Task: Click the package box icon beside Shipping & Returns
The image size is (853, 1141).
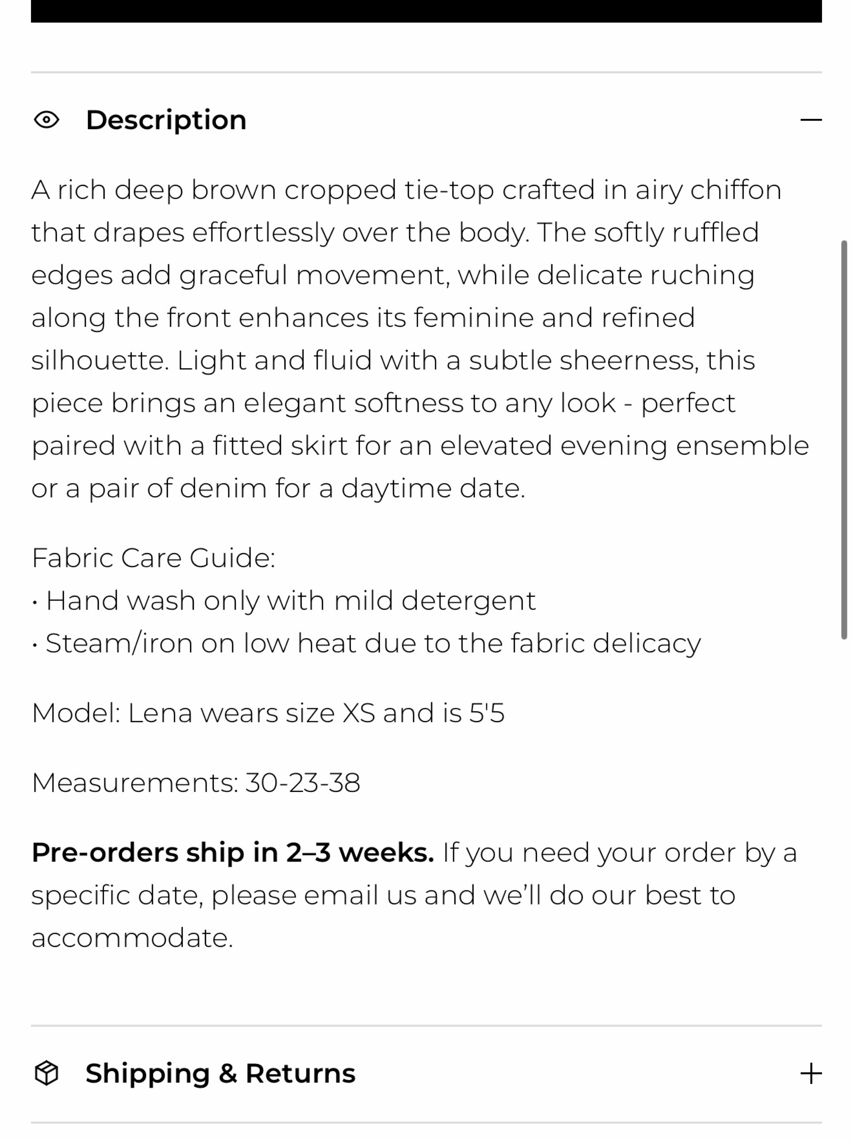Action: click(x=47, y=1073)
